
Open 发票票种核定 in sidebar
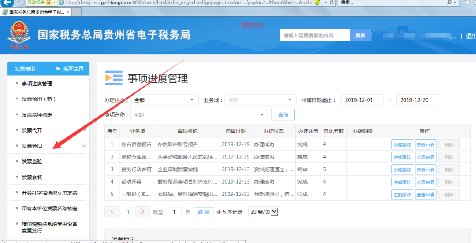coord(37,114)
